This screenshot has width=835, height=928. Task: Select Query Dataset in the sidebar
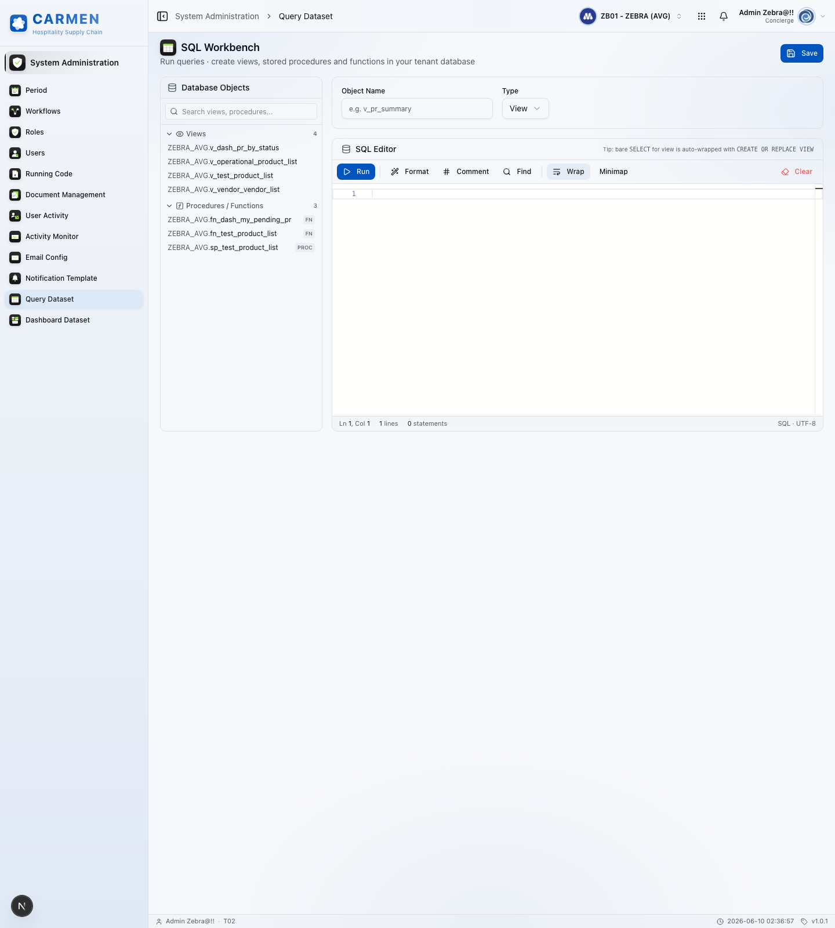74,299
